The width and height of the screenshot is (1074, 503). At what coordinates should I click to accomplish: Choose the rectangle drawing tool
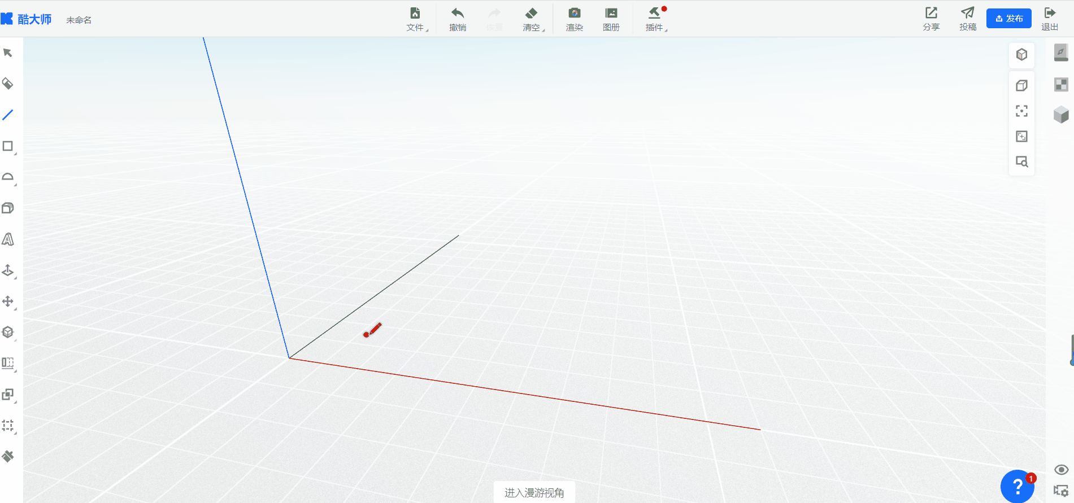[x=8, y=146]
